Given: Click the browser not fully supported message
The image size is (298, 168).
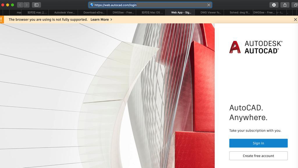Looking at the screenshot, I should (x=48, y=19).
